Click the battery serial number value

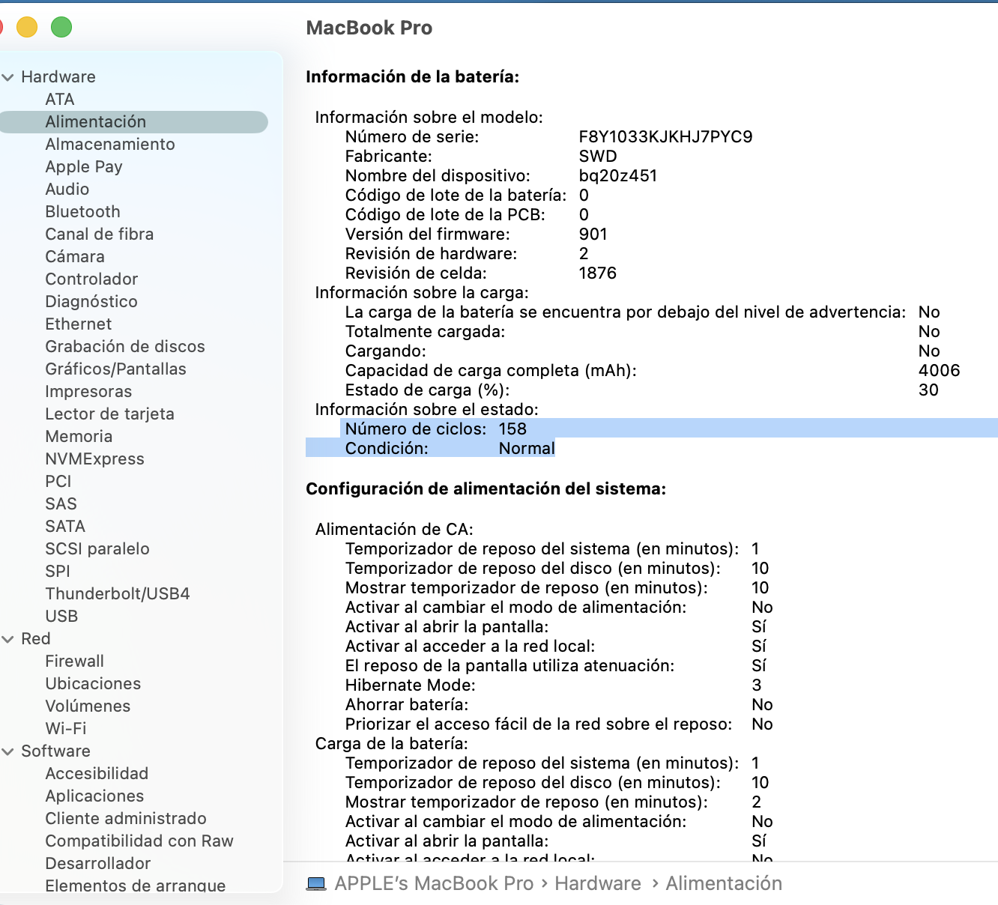pyautogui.click(x=665, y=137)
